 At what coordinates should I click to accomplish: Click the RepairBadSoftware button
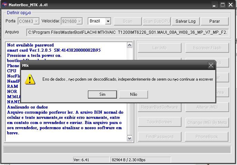click(159, 107)
